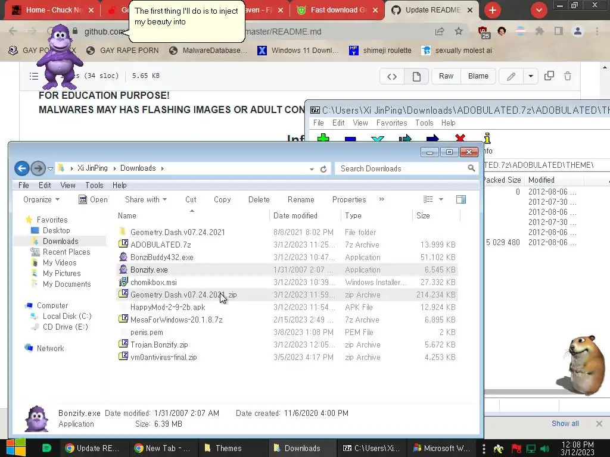Open the view options dropdown arrow
The width and height of the screenshot is (610, 457).
pos(441,199)
